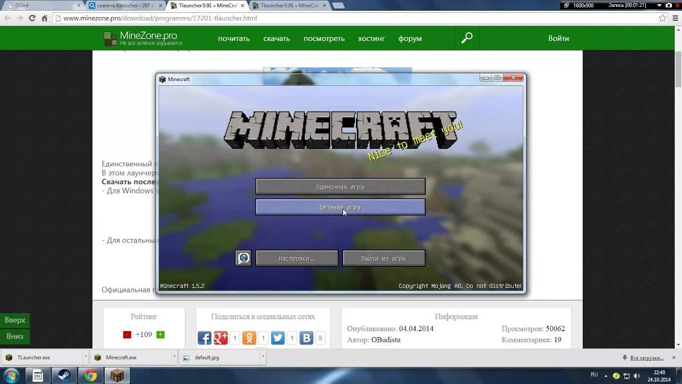Click 'Выйти из игры' button
Image resolution: width=682 pixels, height=384 pixels.
click(x=384, y=258)
